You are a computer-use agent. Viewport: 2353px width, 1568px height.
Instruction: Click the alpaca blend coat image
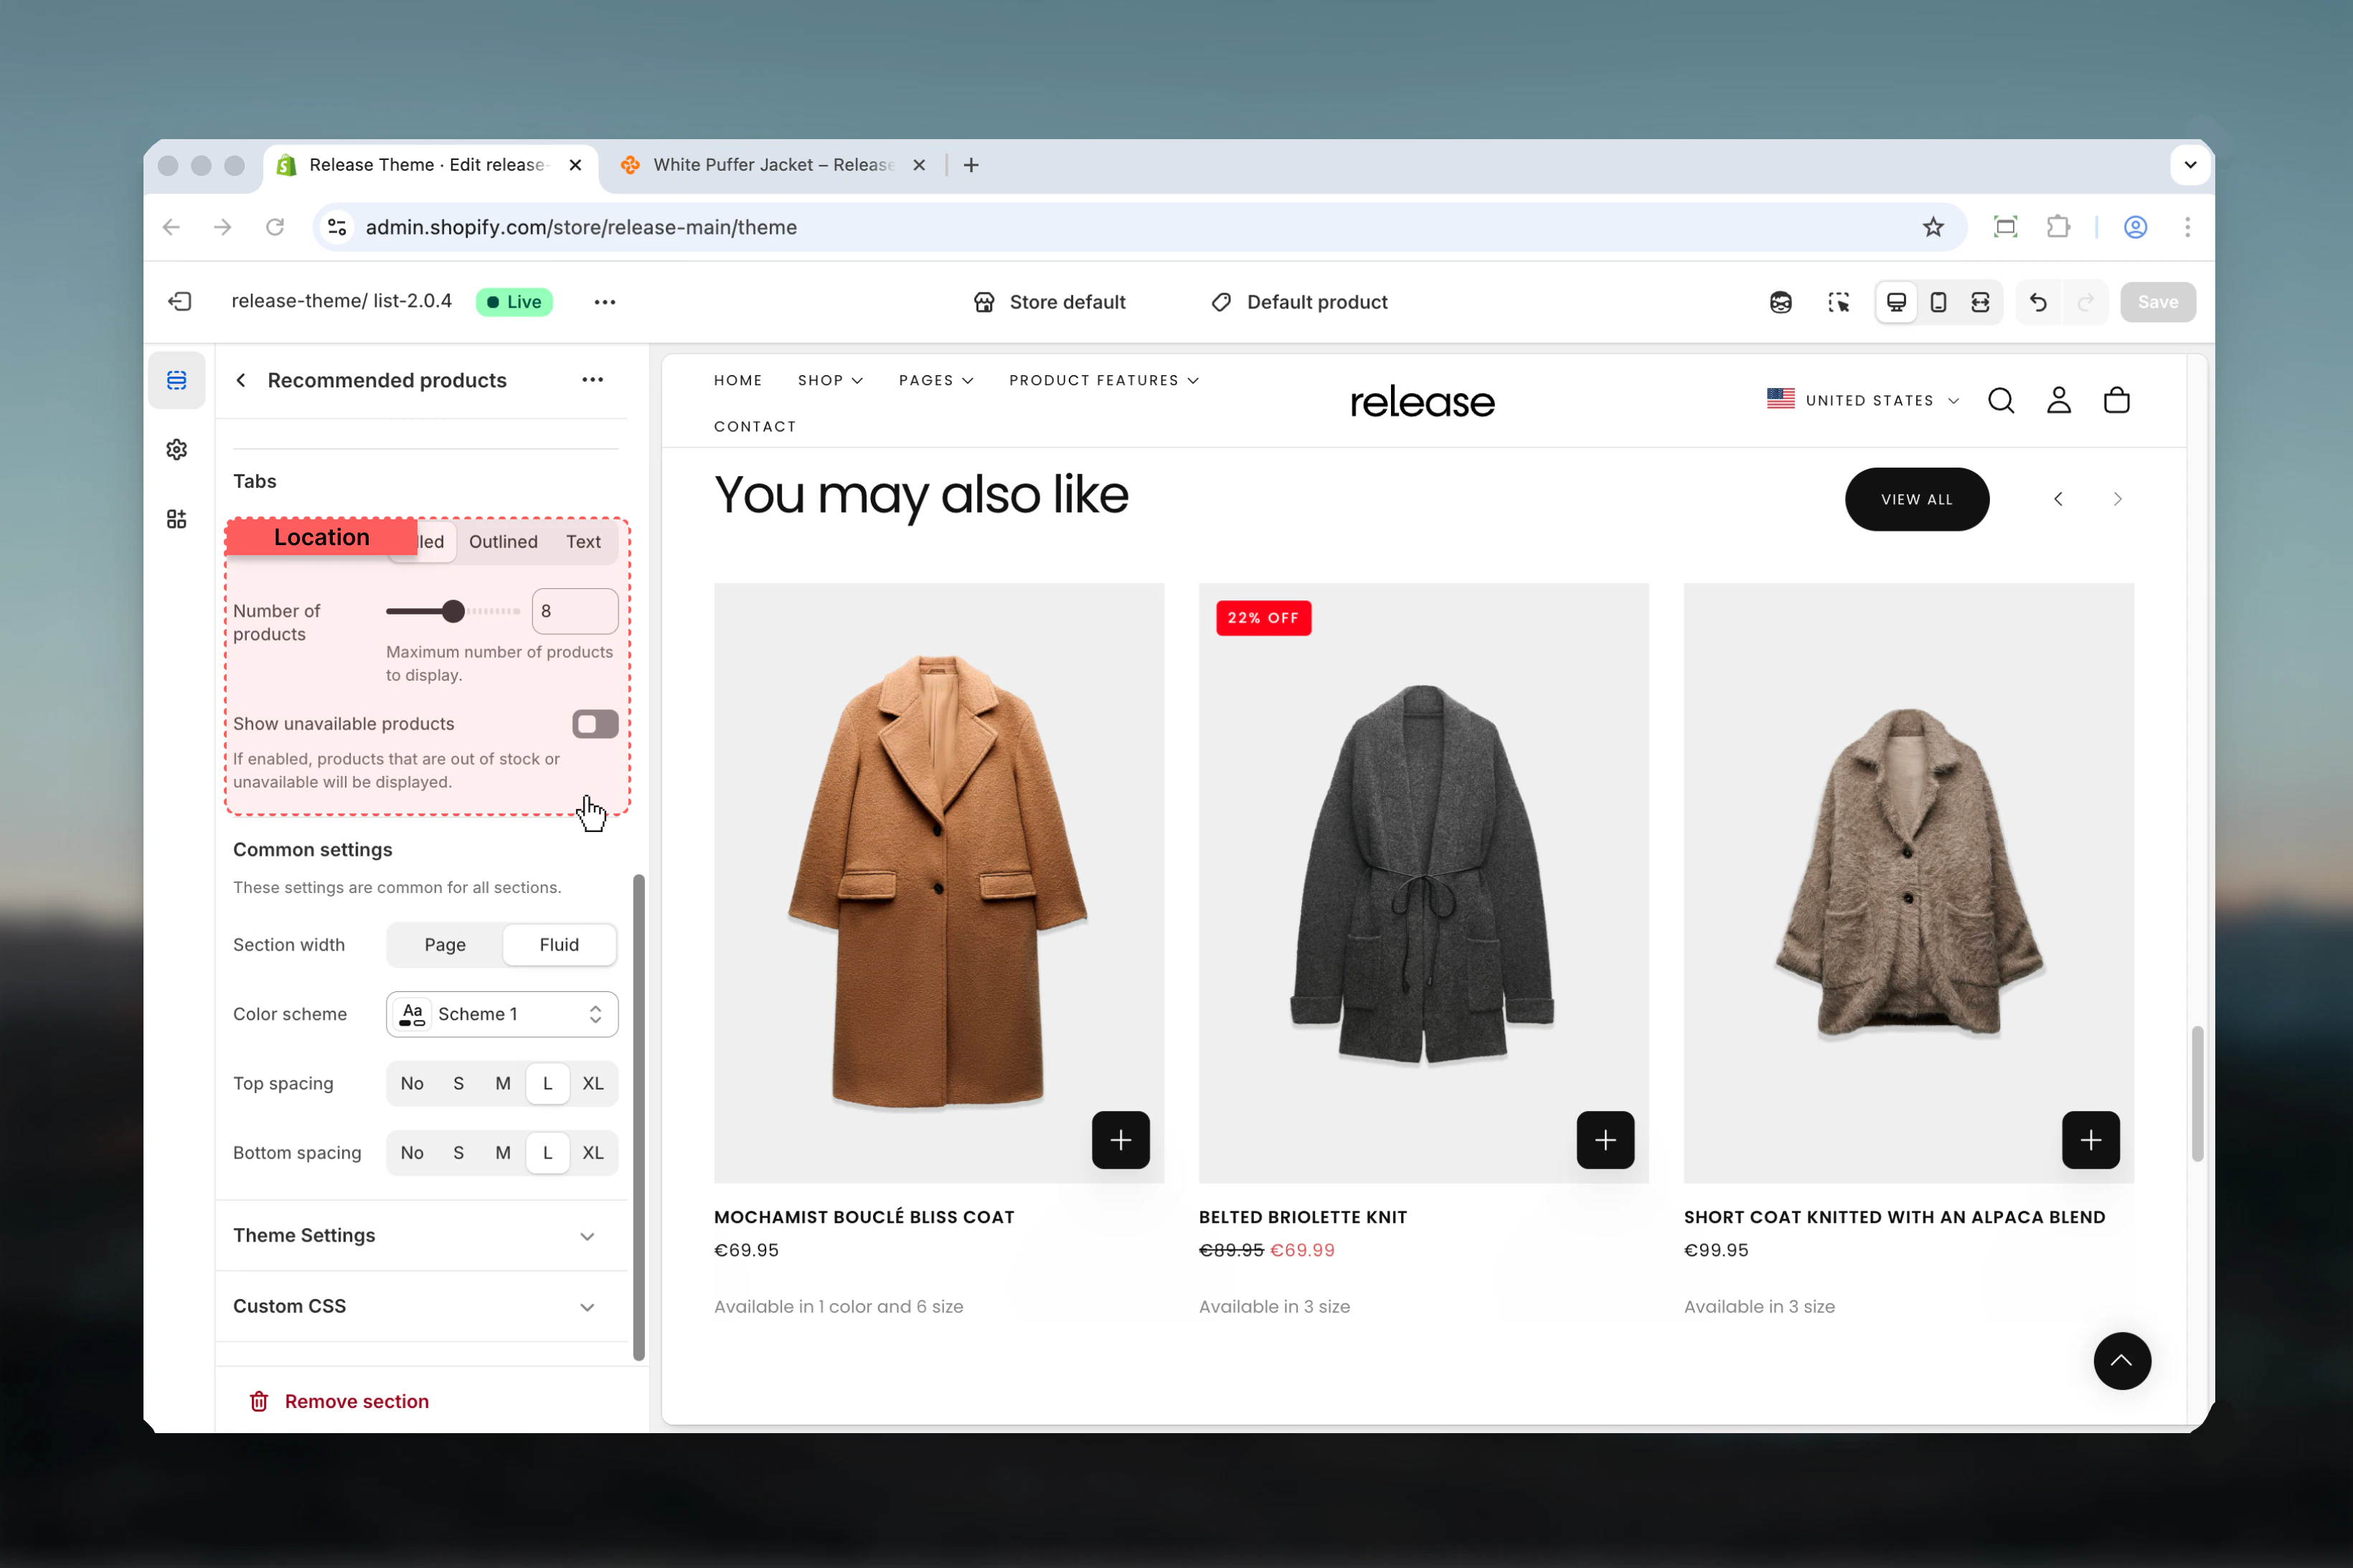point(1908,883)
